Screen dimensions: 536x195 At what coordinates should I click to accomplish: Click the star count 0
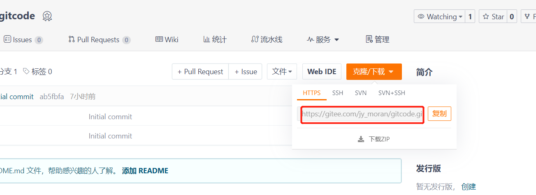(x=512, y=16)
